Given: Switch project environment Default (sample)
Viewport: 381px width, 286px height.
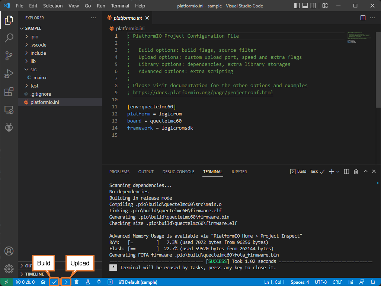Looking at the screenshot, I should (x=138, y=282).
